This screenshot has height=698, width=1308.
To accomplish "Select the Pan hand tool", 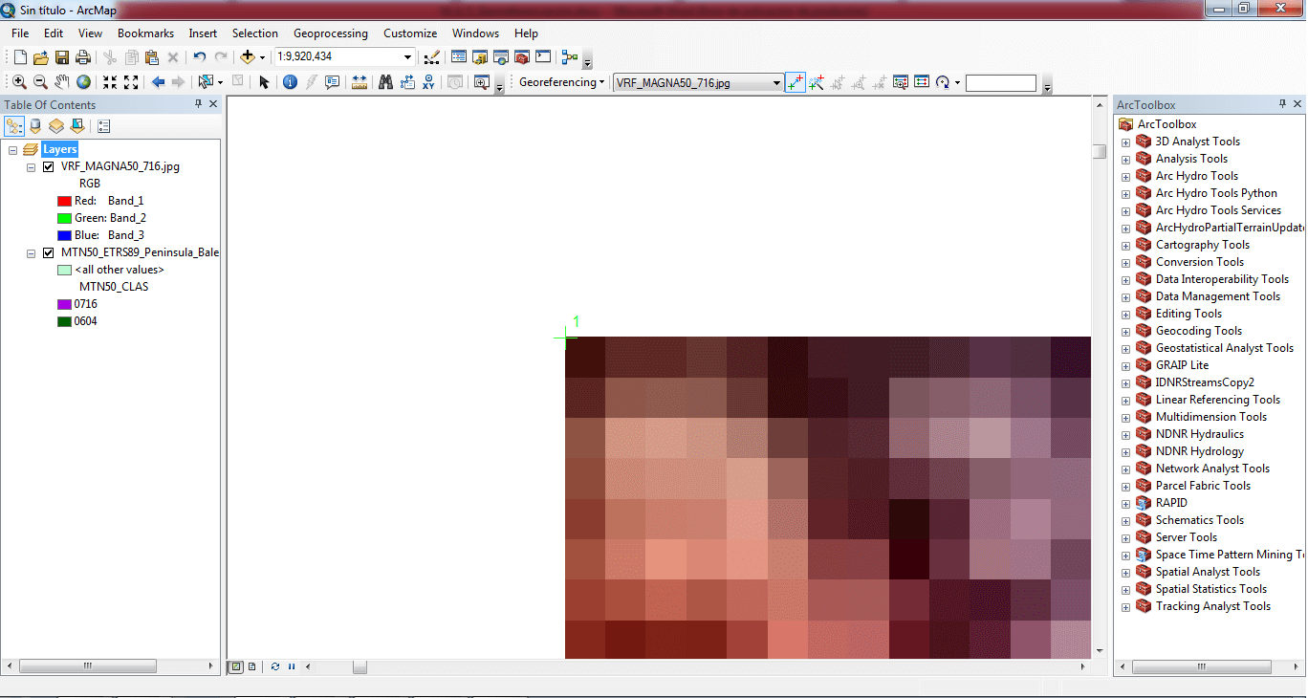I will click(x=62, y=83).
